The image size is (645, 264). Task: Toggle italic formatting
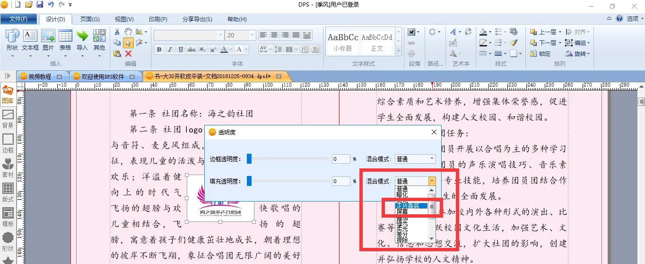(170, 50)
